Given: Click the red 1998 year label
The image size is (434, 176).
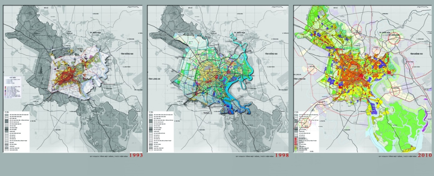Looking at the screenshot, I should click(282, 155).
